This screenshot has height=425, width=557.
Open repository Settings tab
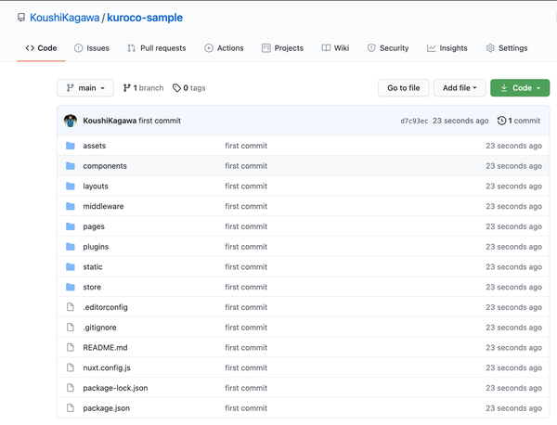coord(507,48)
